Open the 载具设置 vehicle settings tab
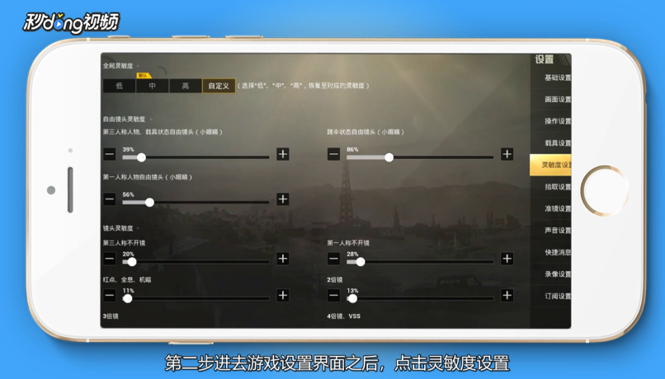The image size is (665, 379). 551,143
